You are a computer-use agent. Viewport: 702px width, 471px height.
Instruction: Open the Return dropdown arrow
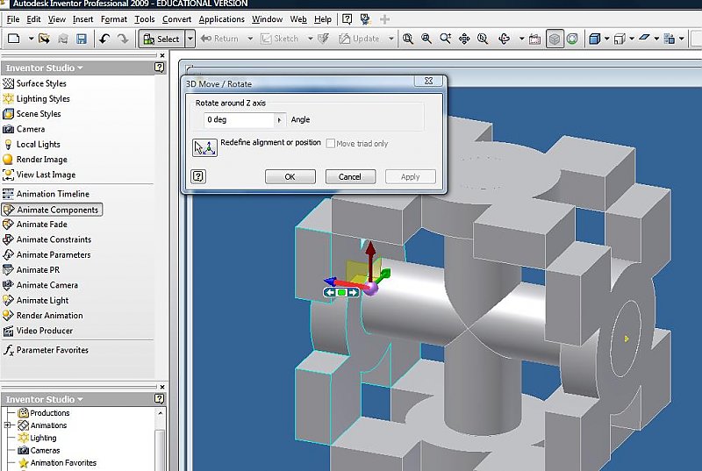coord(250,39)
